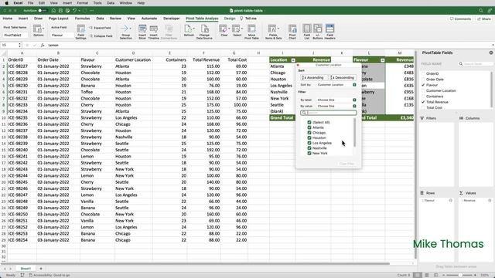The height and width of the screenshot is (278, 495).
Task: Toggle the Field List button
Action: (307, 32)
